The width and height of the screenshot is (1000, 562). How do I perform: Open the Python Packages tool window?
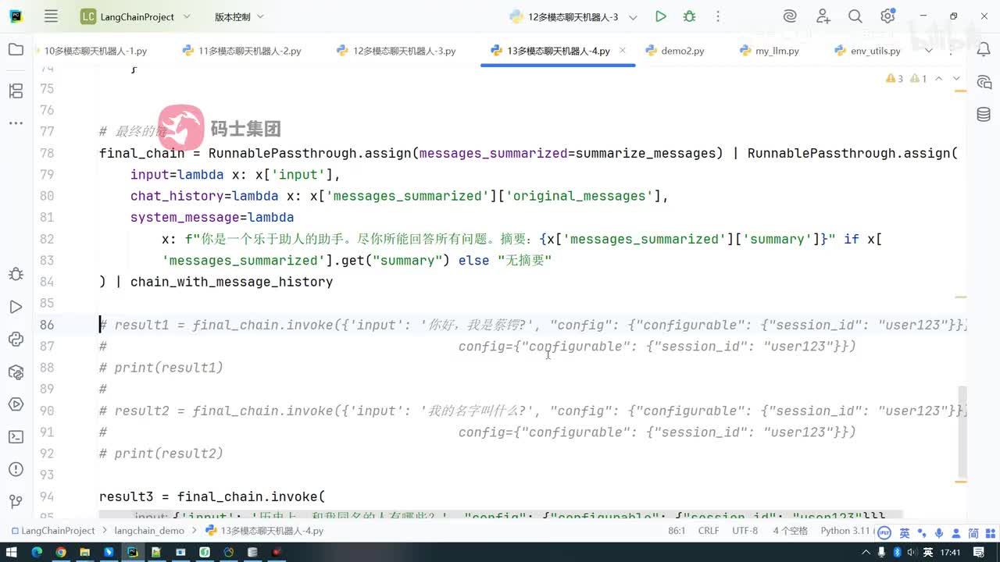point(16,372)
